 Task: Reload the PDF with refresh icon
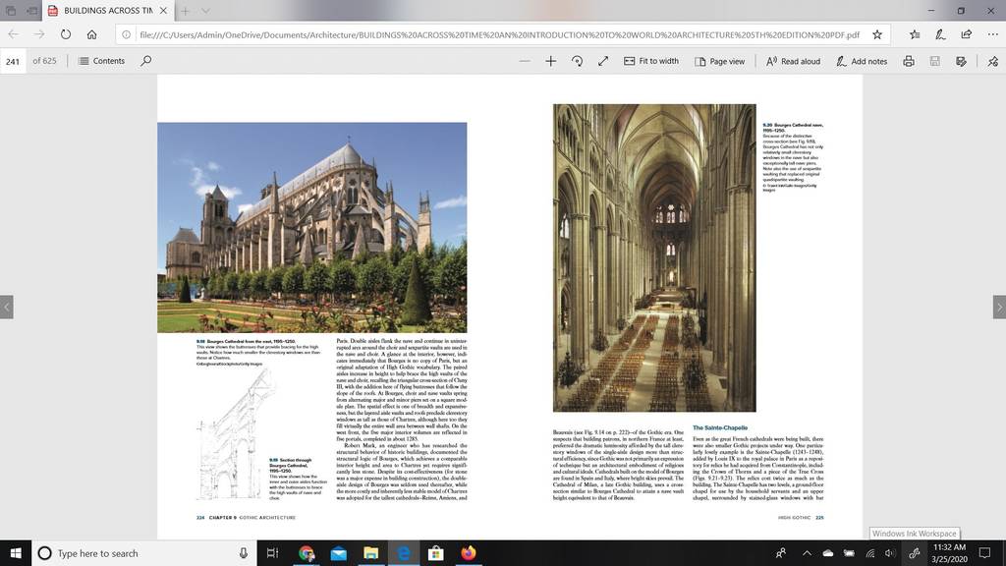(x=66, y=34)
